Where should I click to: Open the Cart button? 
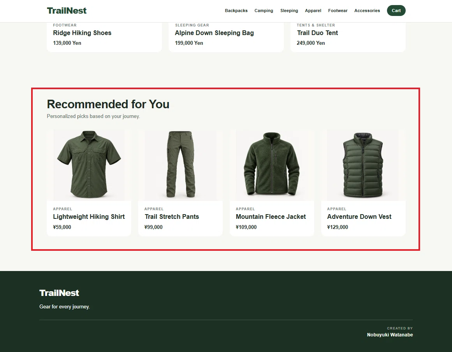tap(396, 11)
